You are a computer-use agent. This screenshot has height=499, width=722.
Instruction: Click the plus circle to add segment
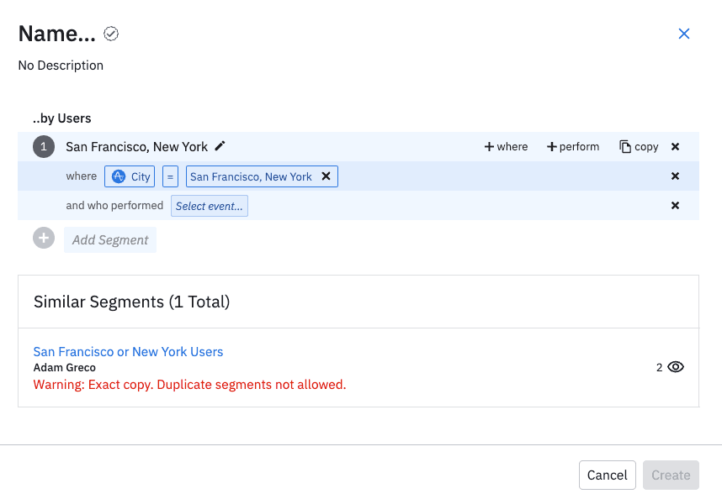[43, 239]
